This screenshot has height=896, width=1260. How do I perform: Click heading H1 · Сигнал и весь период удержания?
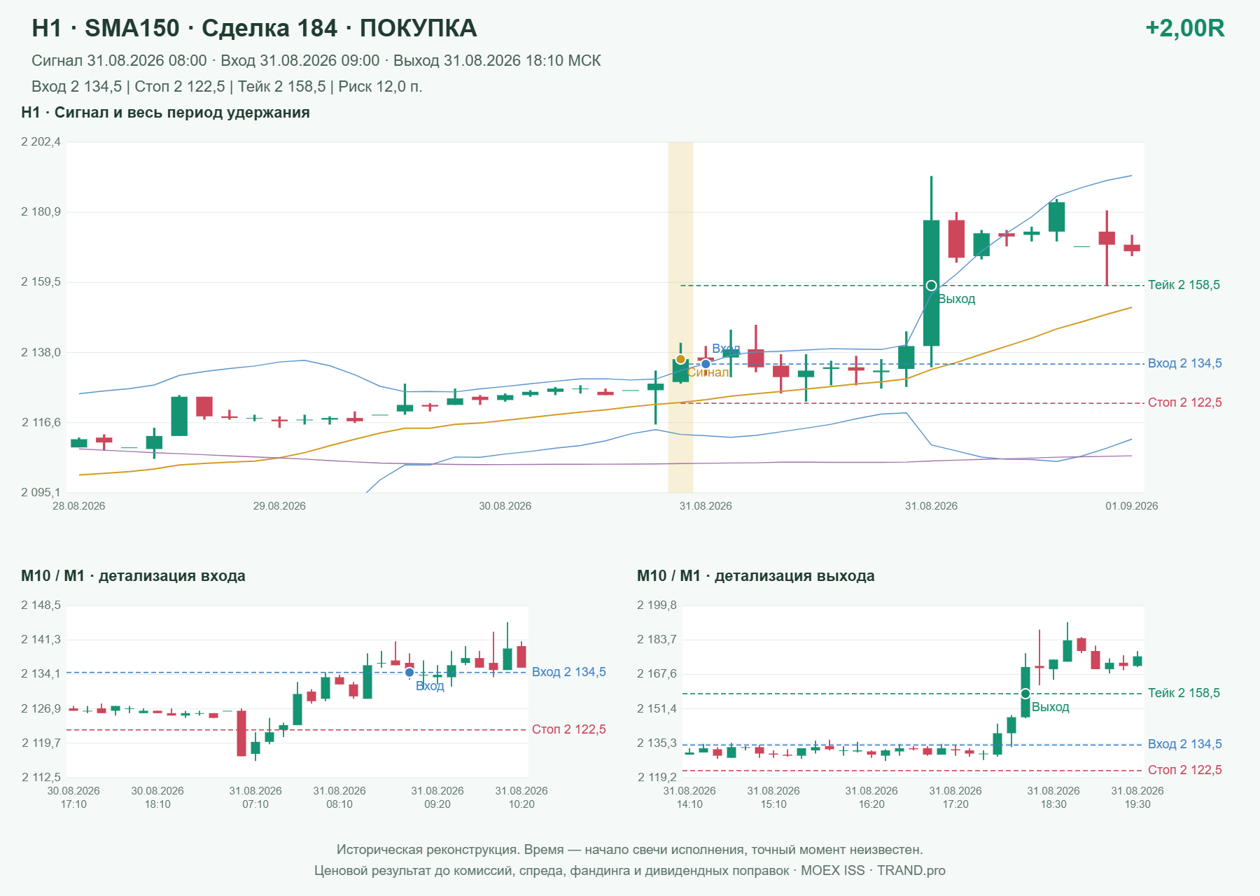click(x=165, y=113)
